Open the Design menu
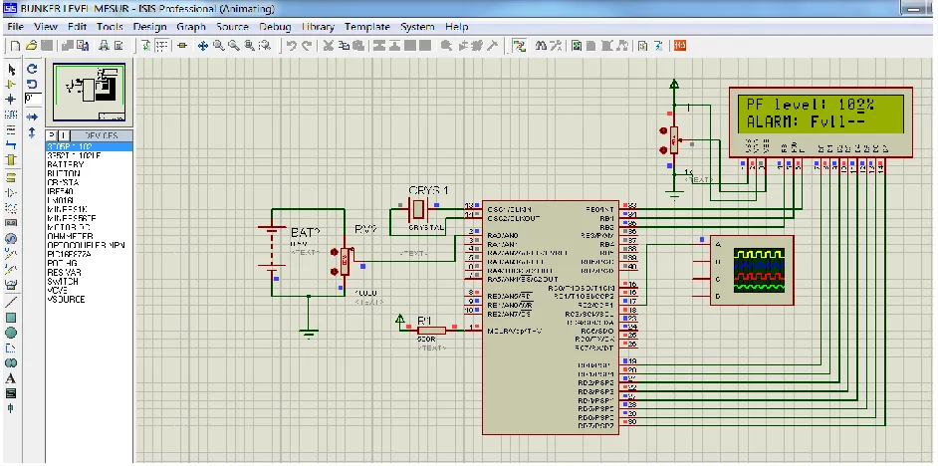This screenshot has height=466, width=938. [x=149, y=27]
